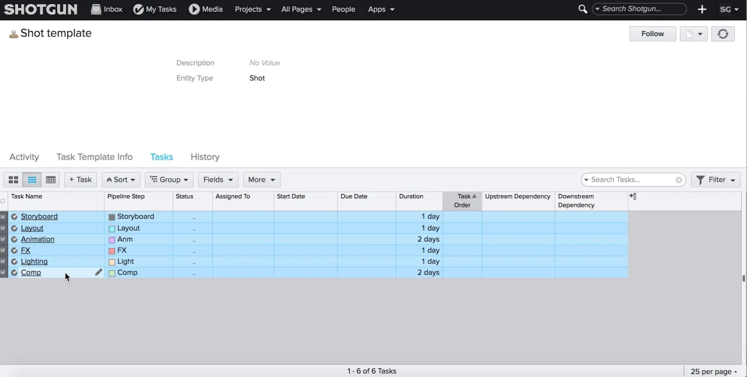
Task: Toggle the select all header checkbox
Action: pyautogui.click(x=3, y=201)
